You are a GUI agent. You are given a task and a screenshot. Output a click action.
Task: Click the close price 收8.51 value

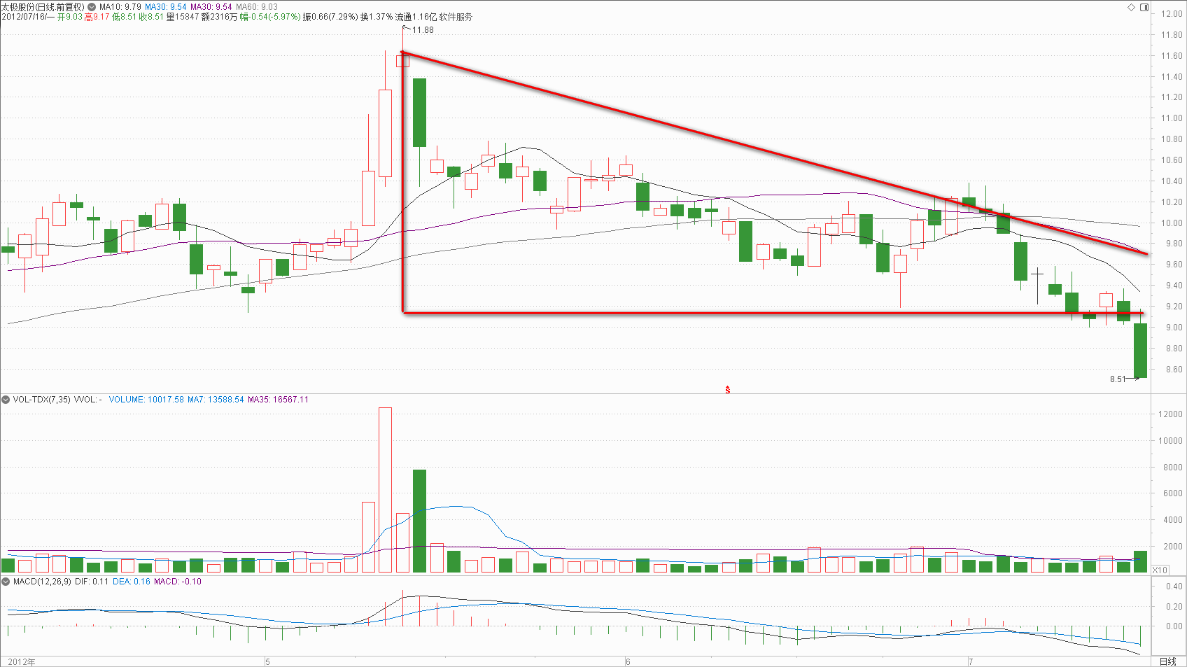tap(152, 17)
